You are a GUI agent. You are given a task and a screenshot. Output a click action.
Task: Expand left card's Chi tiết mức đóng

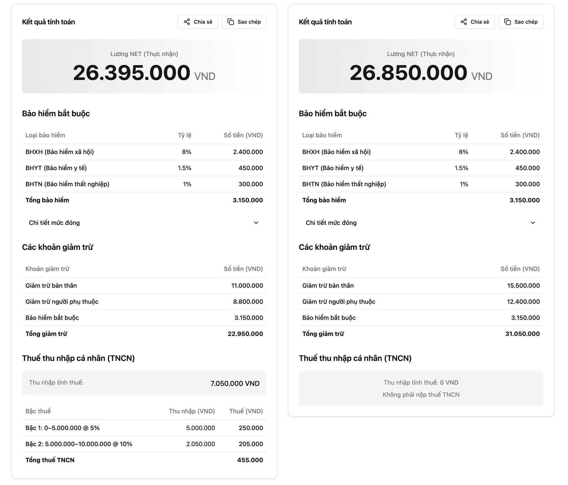click(54, 223)
